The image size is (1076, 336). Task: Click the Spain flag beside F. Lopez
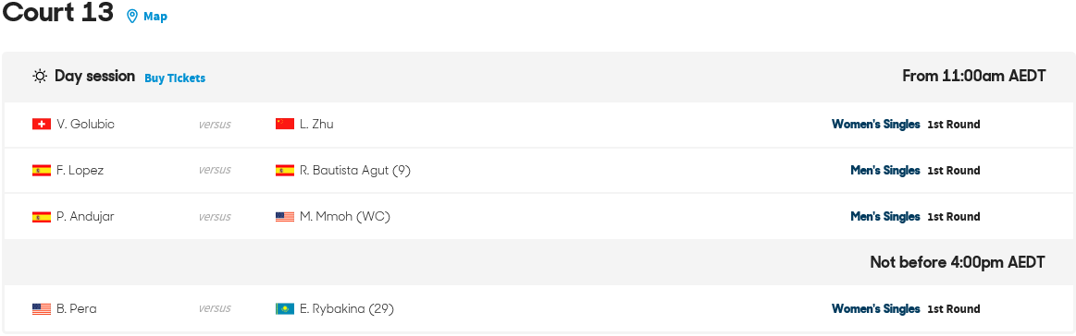pyautogui.click(x=42, y=171)
